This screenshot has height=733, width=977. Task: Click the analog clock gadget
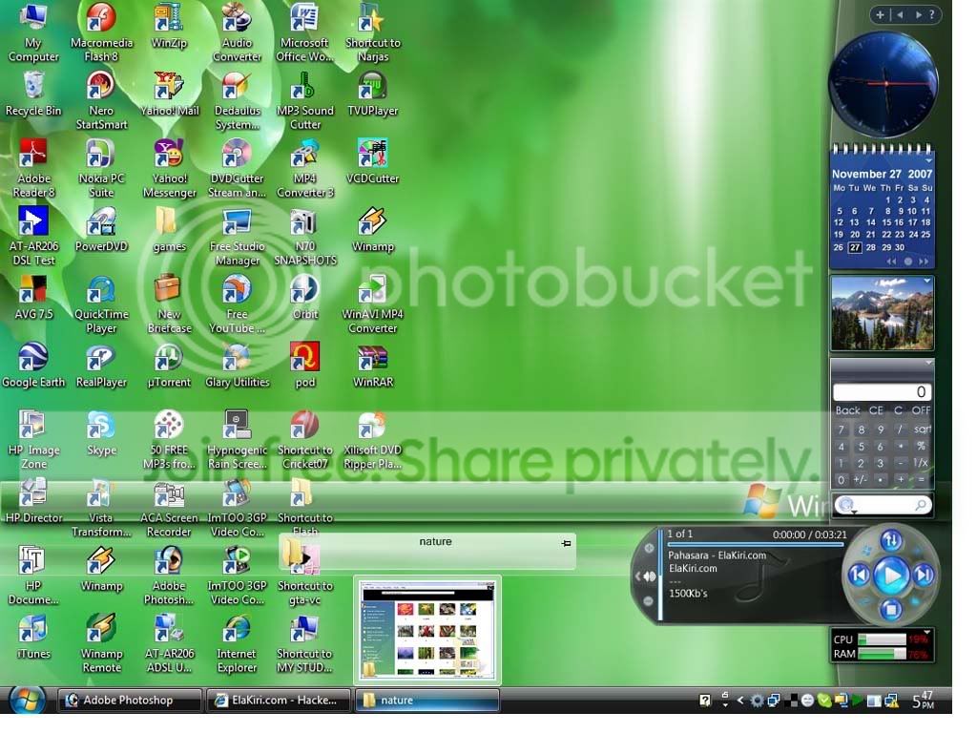pos(883,84)
